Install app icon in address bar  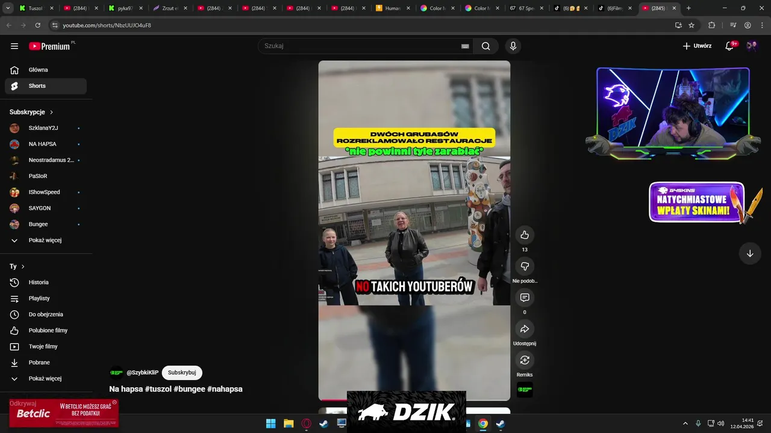click(678, 25)
